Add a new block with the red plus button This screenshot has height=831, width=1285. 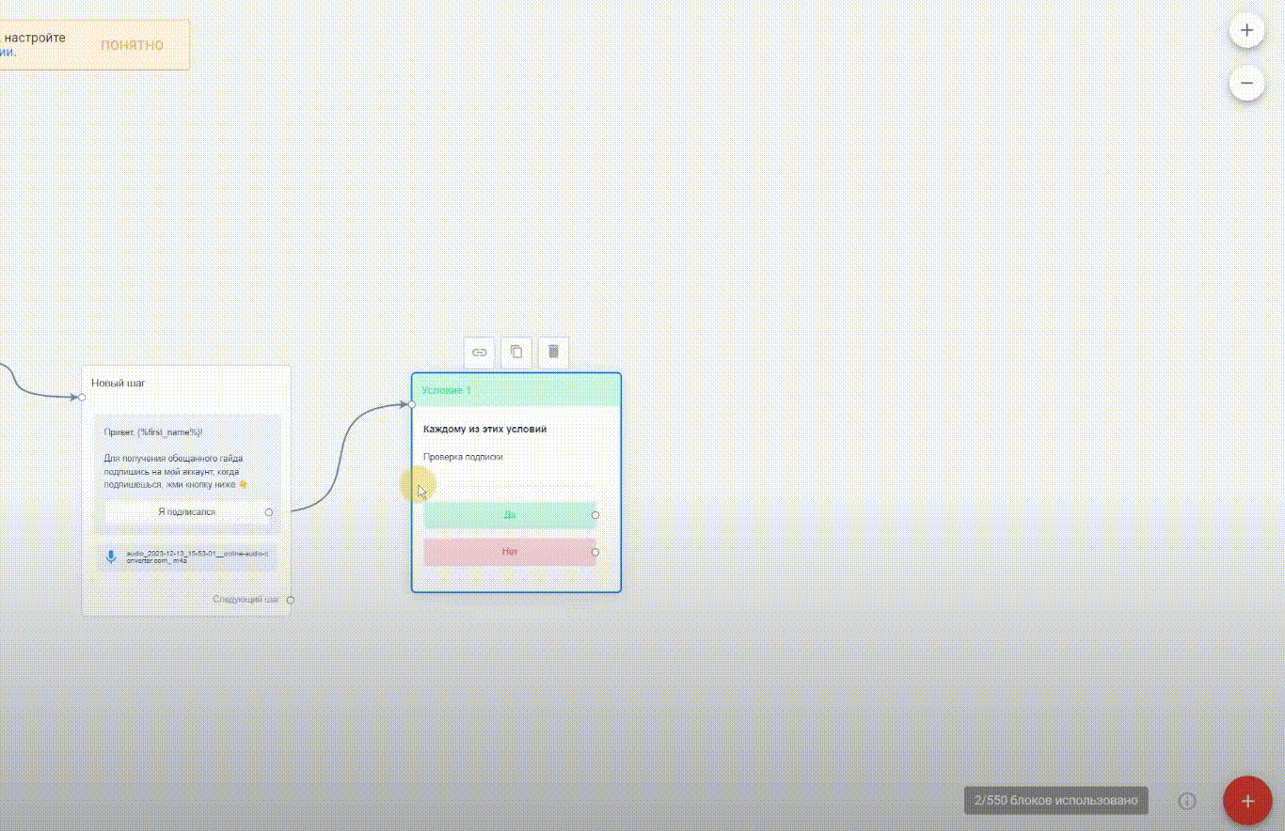pos(1247,801)
